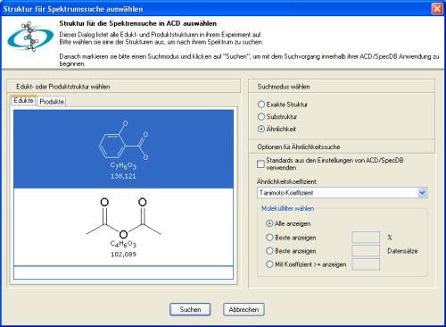Click the Ähnlichkeitskoeffizient label

pyautogui.click(x=286, y=181)
